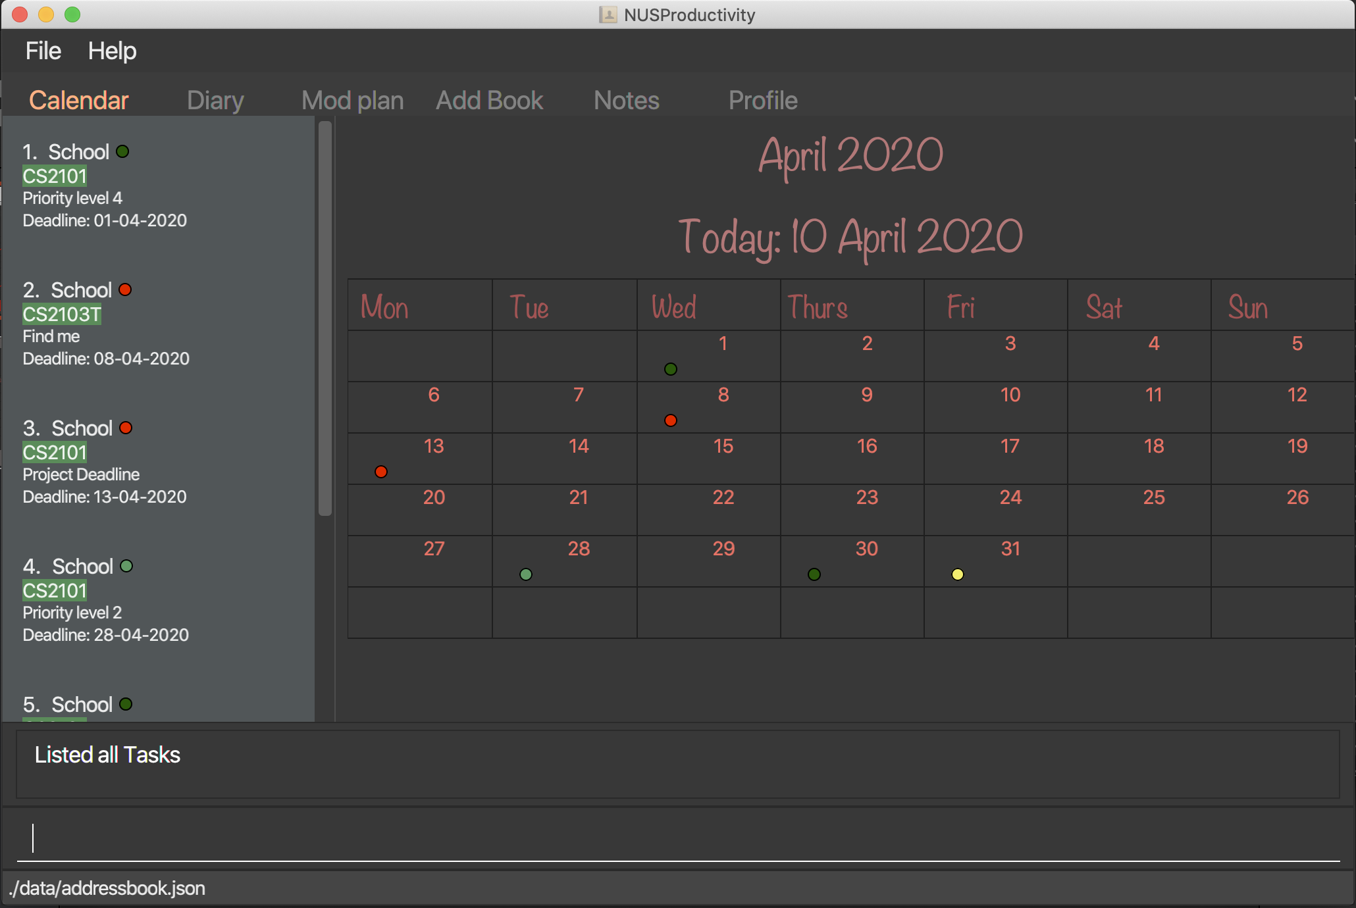Click the green status dot on task 1
The width and height of the screenshot is (1356, 908).
[124, 151]
